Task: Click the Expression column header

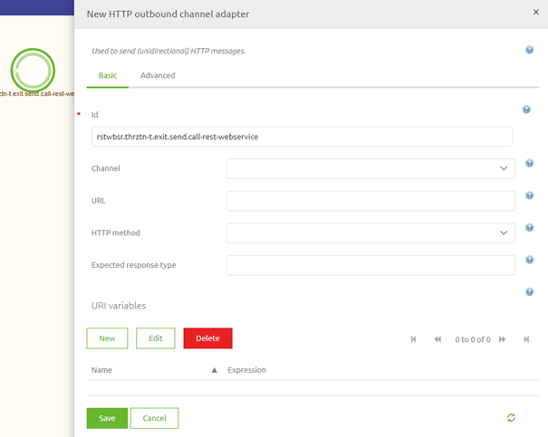Action: coord(246,370)
